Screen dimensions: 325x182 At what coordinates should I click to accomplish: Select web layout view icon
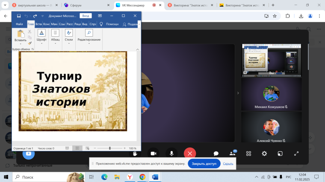tap(88, 148)
